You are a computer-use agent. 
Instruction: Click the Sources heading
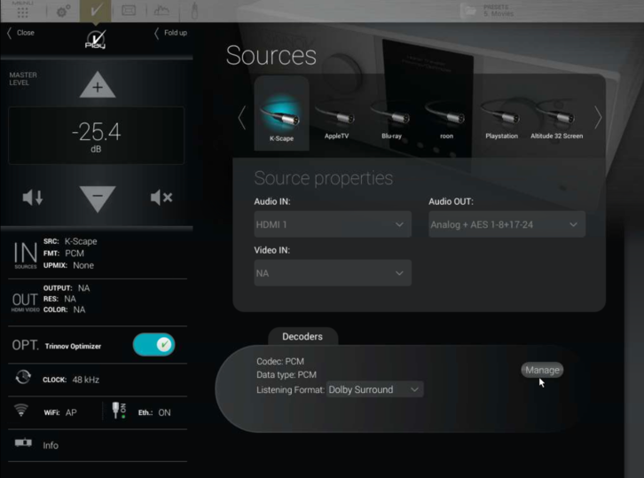[271, 56]
